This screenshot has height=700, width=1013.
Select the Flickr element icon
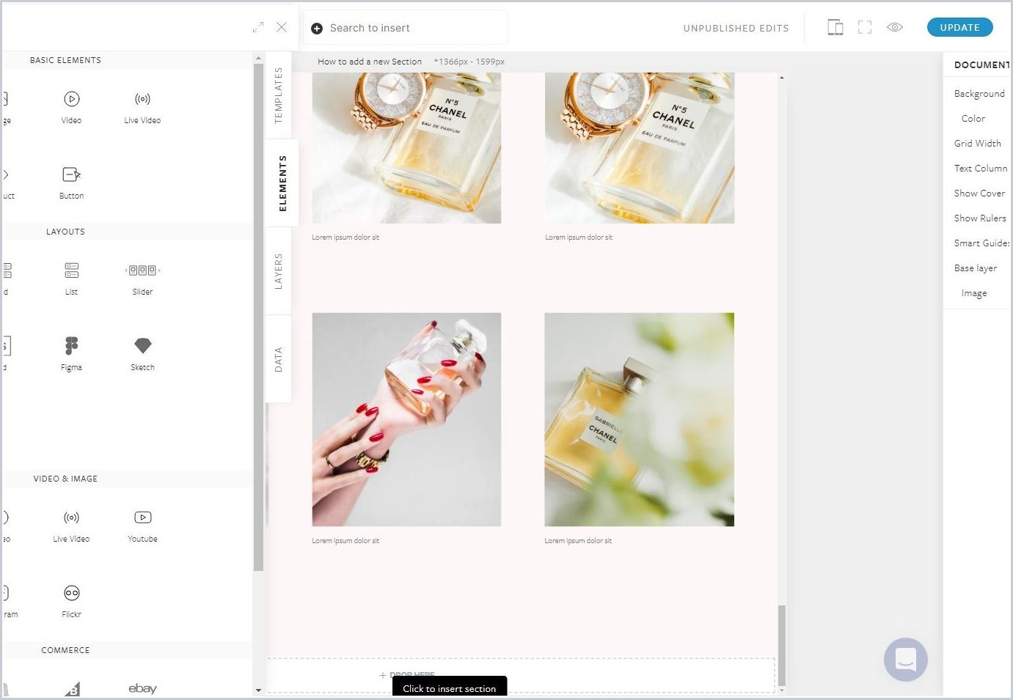pyautogui.click(x=71, y=593)
